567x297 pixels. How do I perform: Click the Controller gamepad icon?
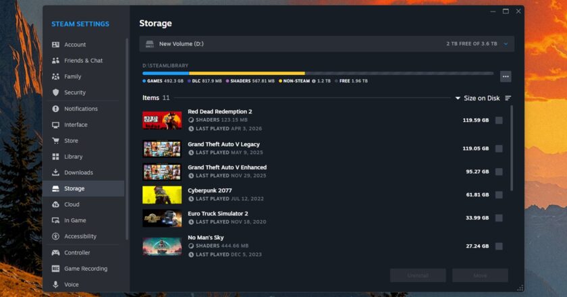pos(55,252)
